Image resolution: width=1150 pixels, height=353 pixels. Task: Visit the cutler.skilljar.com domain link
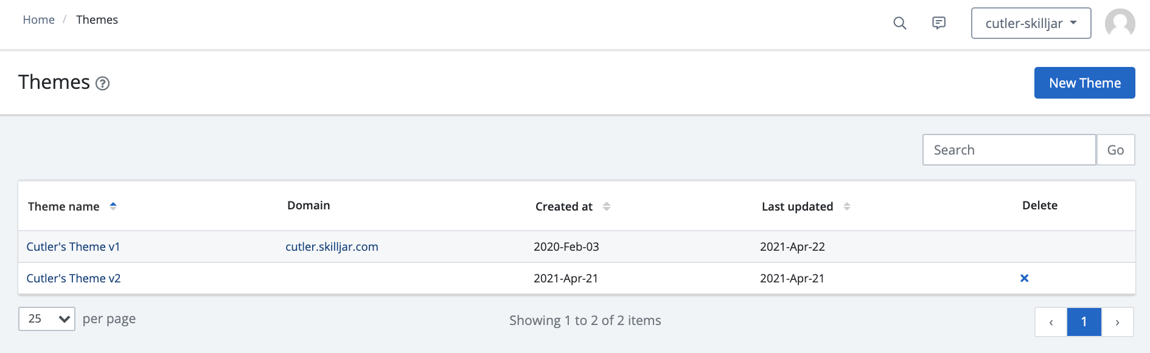(332, 246)
